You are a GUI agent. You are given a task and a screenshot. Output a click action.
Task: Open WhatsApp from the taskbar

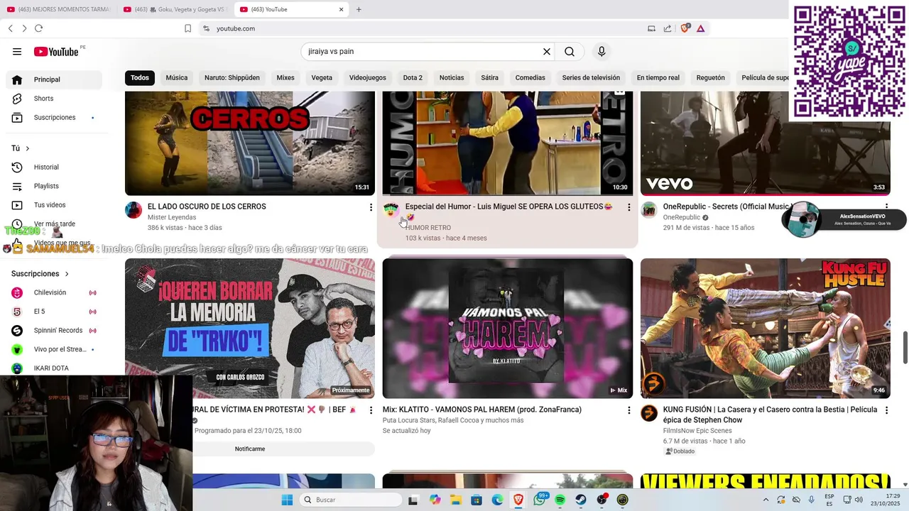[540, 500]
